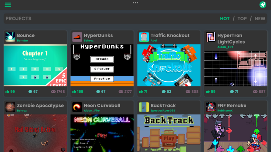271x152 pixels.
Task: Open the Bounce project icon
Action: point(10,37)
